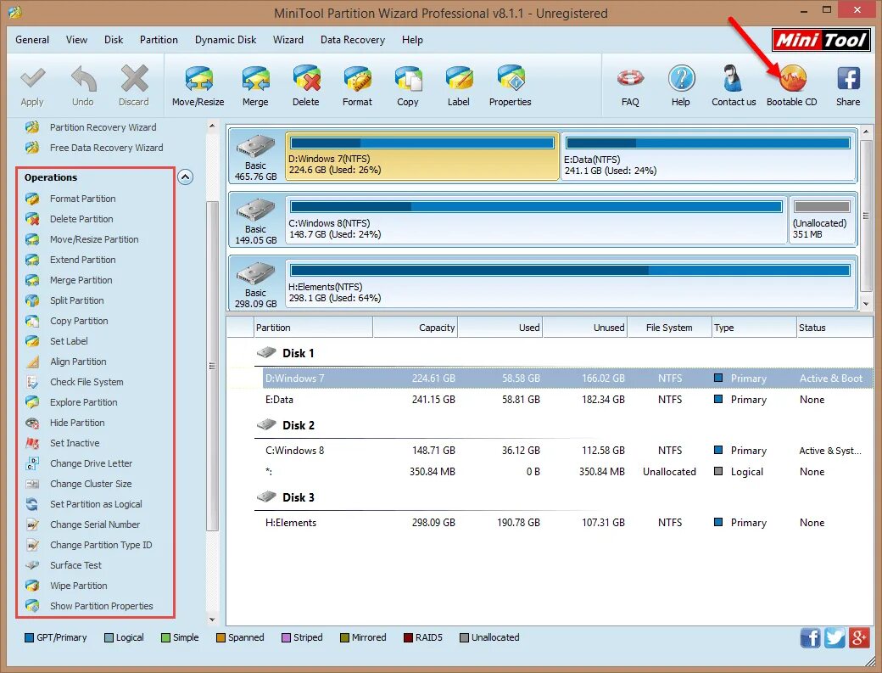Click Delete Partition in Operations

pyautogui.click(x=81, y=219)
